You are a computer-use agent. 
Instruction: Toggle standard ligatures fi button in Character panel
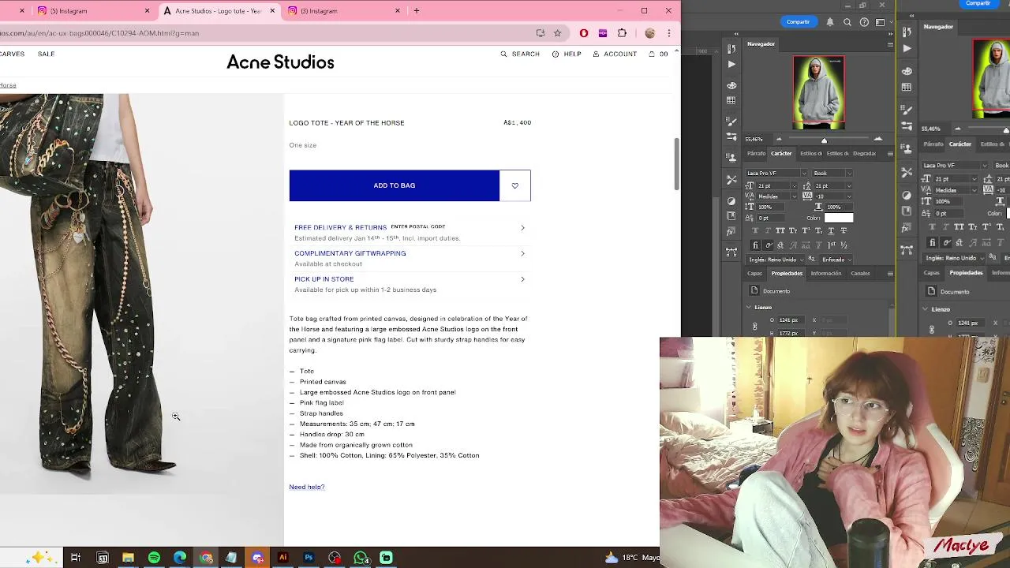[x=755, y=245]
